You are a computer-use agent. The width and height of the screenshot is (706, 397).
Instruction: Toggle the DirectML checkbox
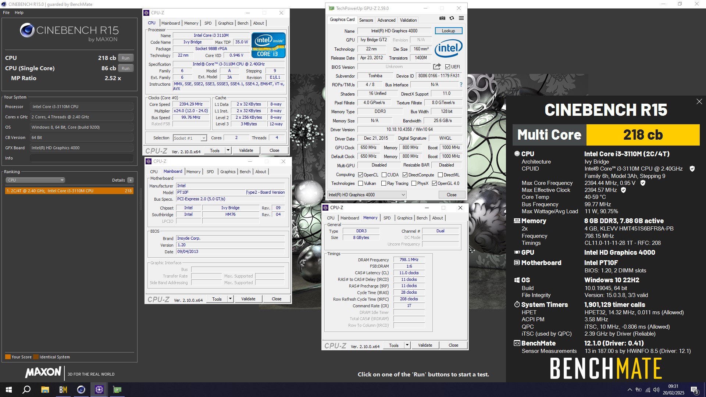coord(440,175)
